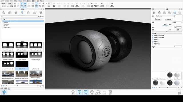
Task: Open the 动画 animation button
Action: [x=92, y=92]
